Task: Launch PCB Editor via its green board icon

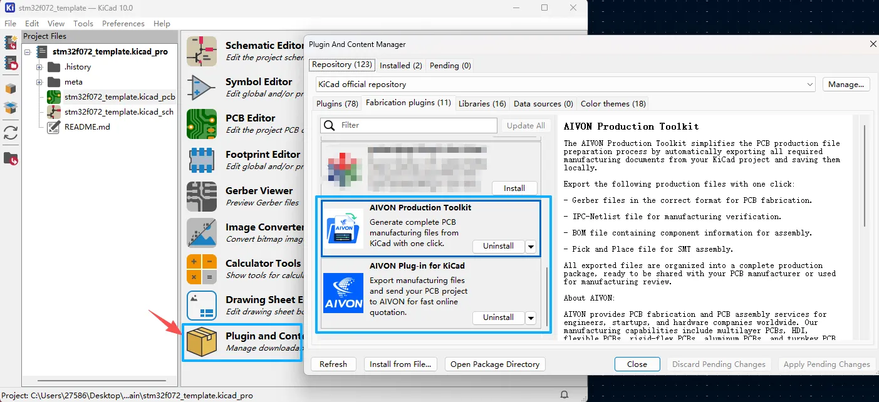Action: [202, 124]
